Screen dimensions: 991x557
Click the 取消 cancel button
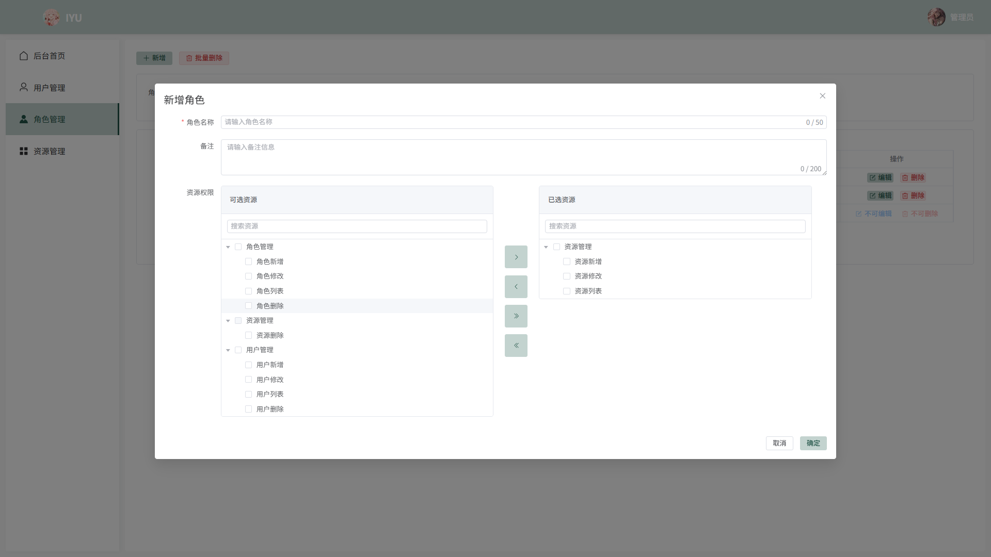pos(779,443)
